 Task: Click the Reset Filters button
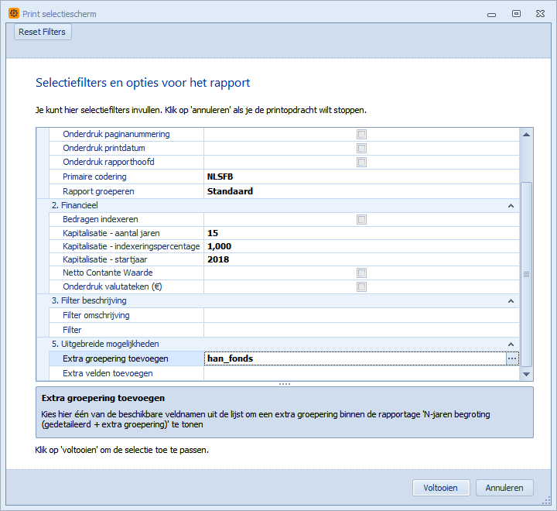click(x=43, y=32)
